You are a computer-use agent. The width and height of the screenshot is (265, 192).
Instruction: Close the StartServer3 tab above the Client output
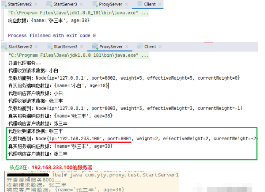81,4
